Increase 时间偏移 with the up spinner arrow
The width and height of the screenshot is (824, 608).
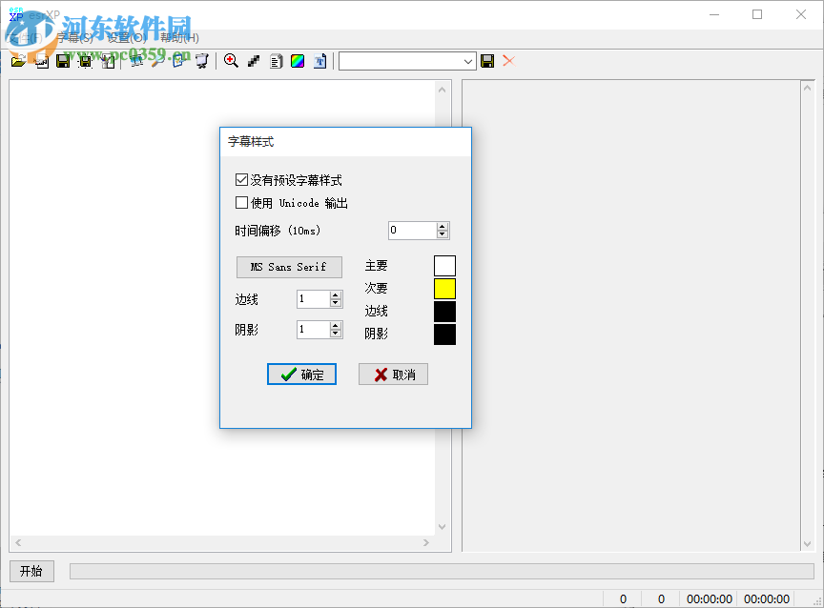(442, 226)
